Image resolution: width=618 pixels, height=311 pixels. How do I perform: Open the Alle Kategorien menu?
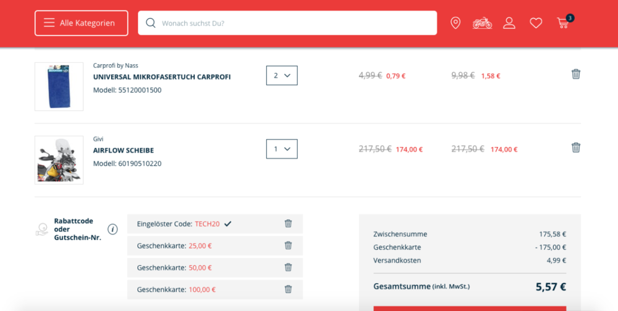(x=81, y=23)
